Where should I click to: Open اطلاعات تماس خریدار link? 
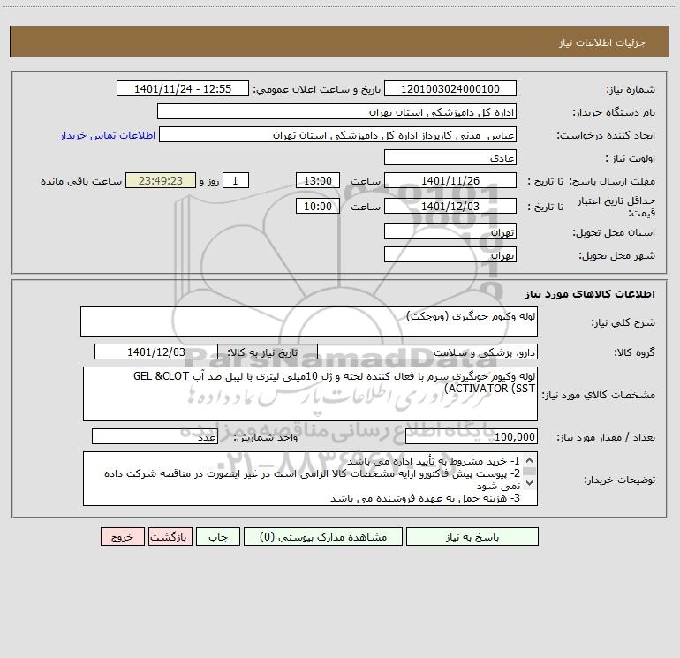pos(108,135)
